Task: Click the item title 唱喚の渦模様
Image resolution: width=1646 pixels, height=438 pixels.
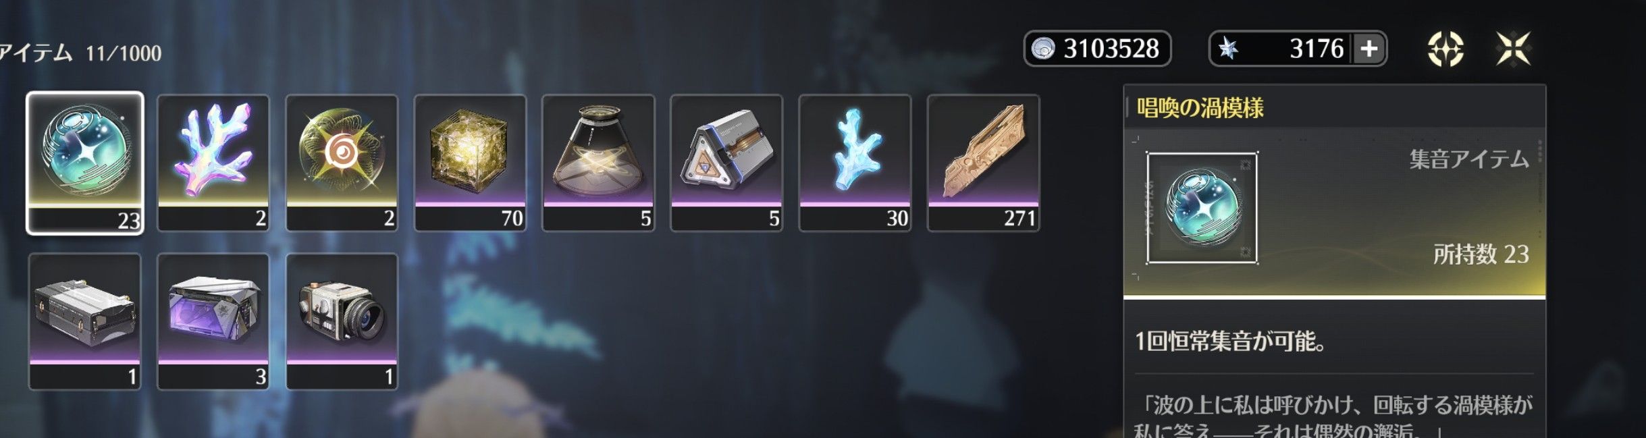Action: click(x=1200, y=108)
